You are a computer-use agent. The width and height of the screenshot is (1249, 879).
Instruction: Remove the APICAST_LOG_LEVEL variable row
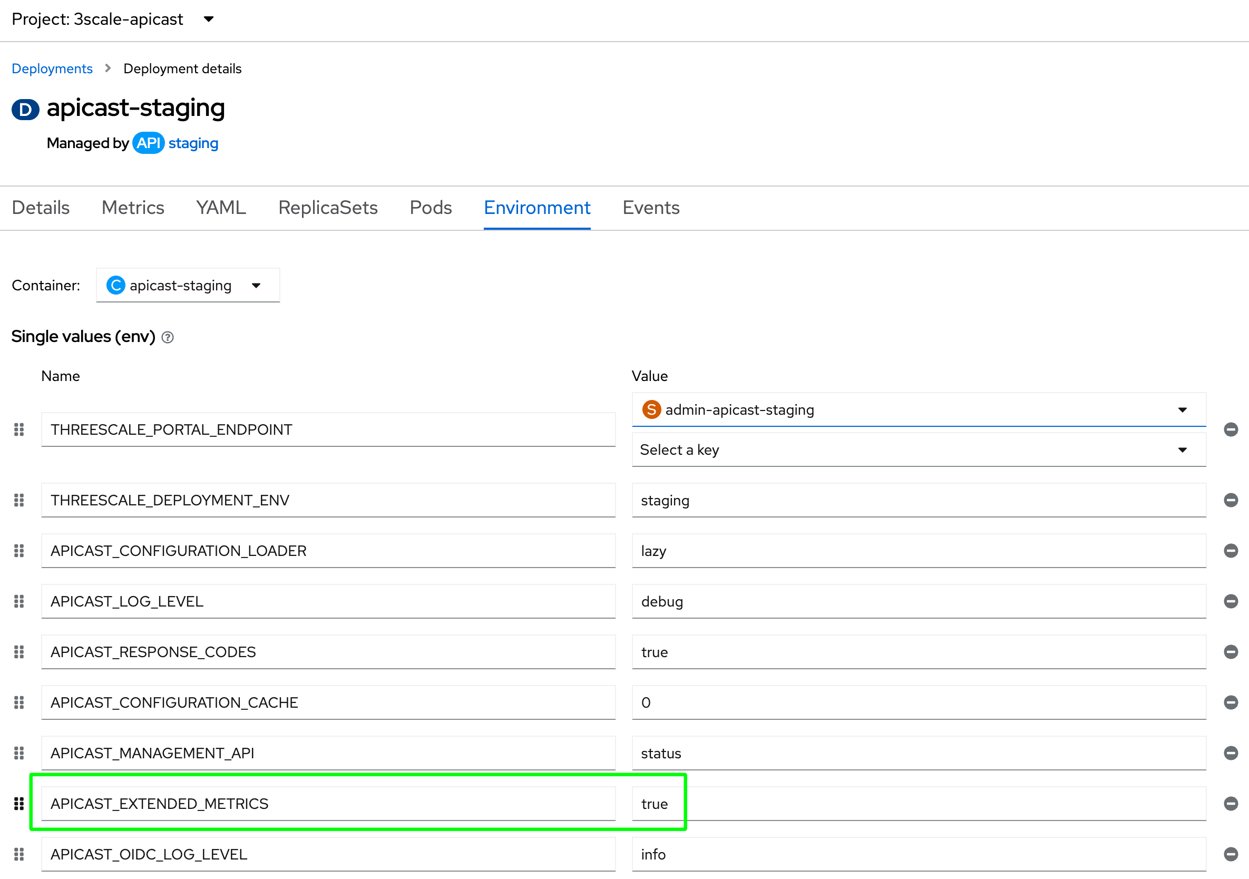tap(1231, 601)
